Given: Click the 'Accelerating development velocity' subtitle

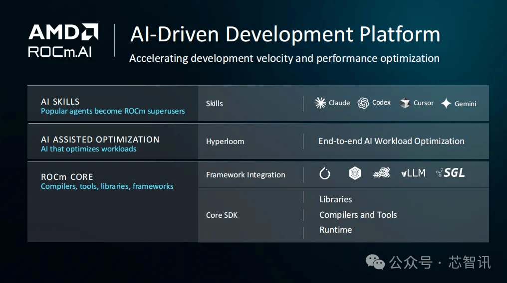Looking at the screenshot, I should pyautogui.click(x=284, y=58).
